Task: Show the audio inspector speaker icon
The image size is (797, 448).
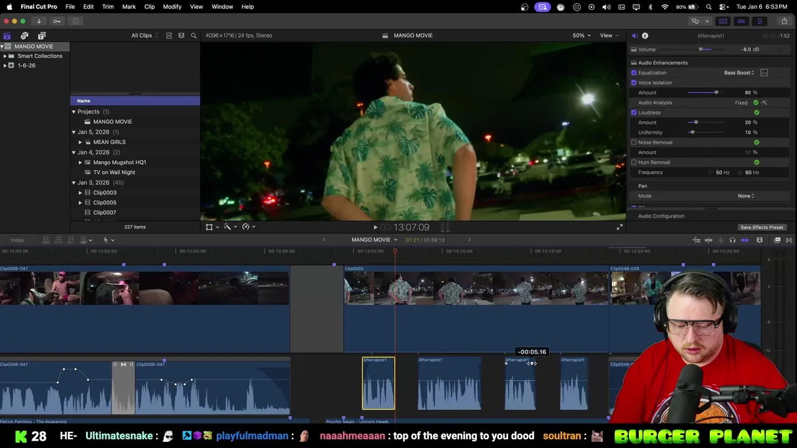Action: click(x=634, y=35)
